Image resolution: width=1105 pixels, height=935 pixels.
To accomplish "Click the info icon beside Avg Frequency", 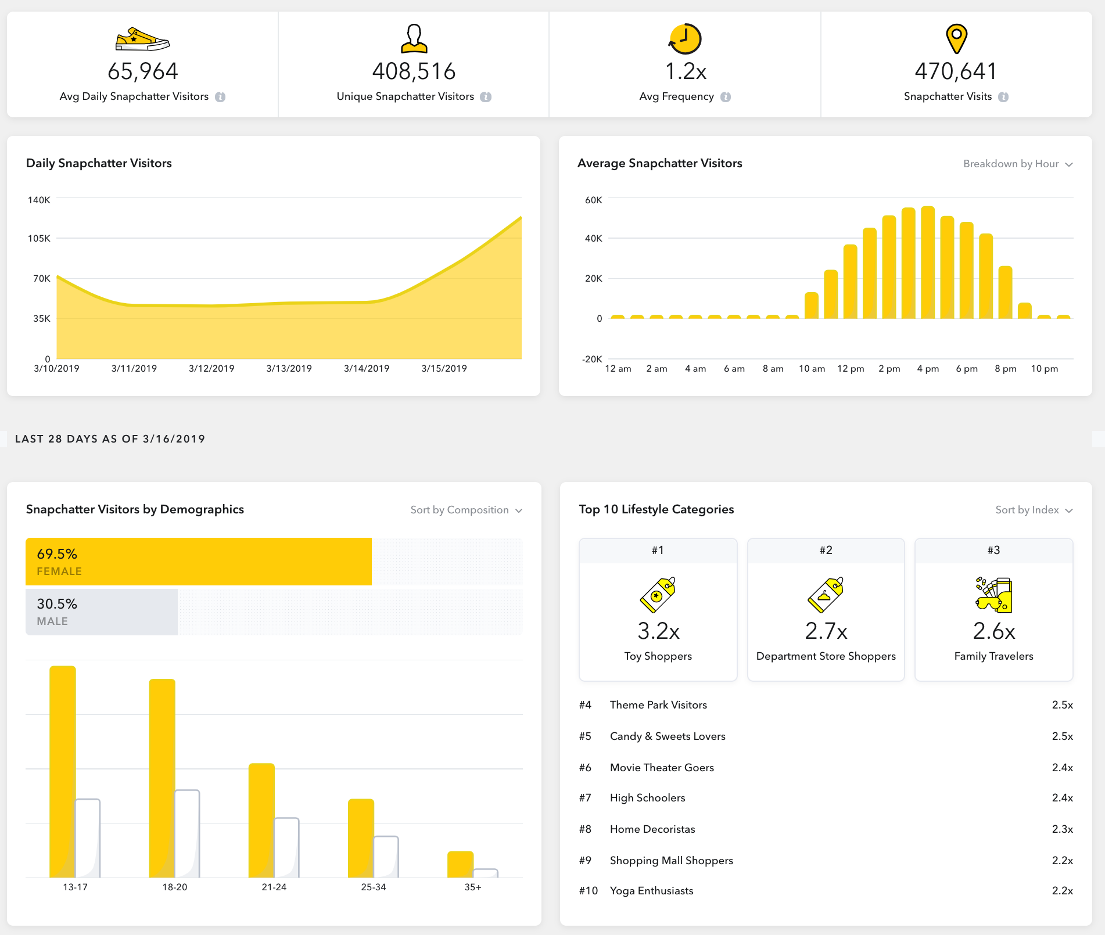I will click(x=726, y=97).
